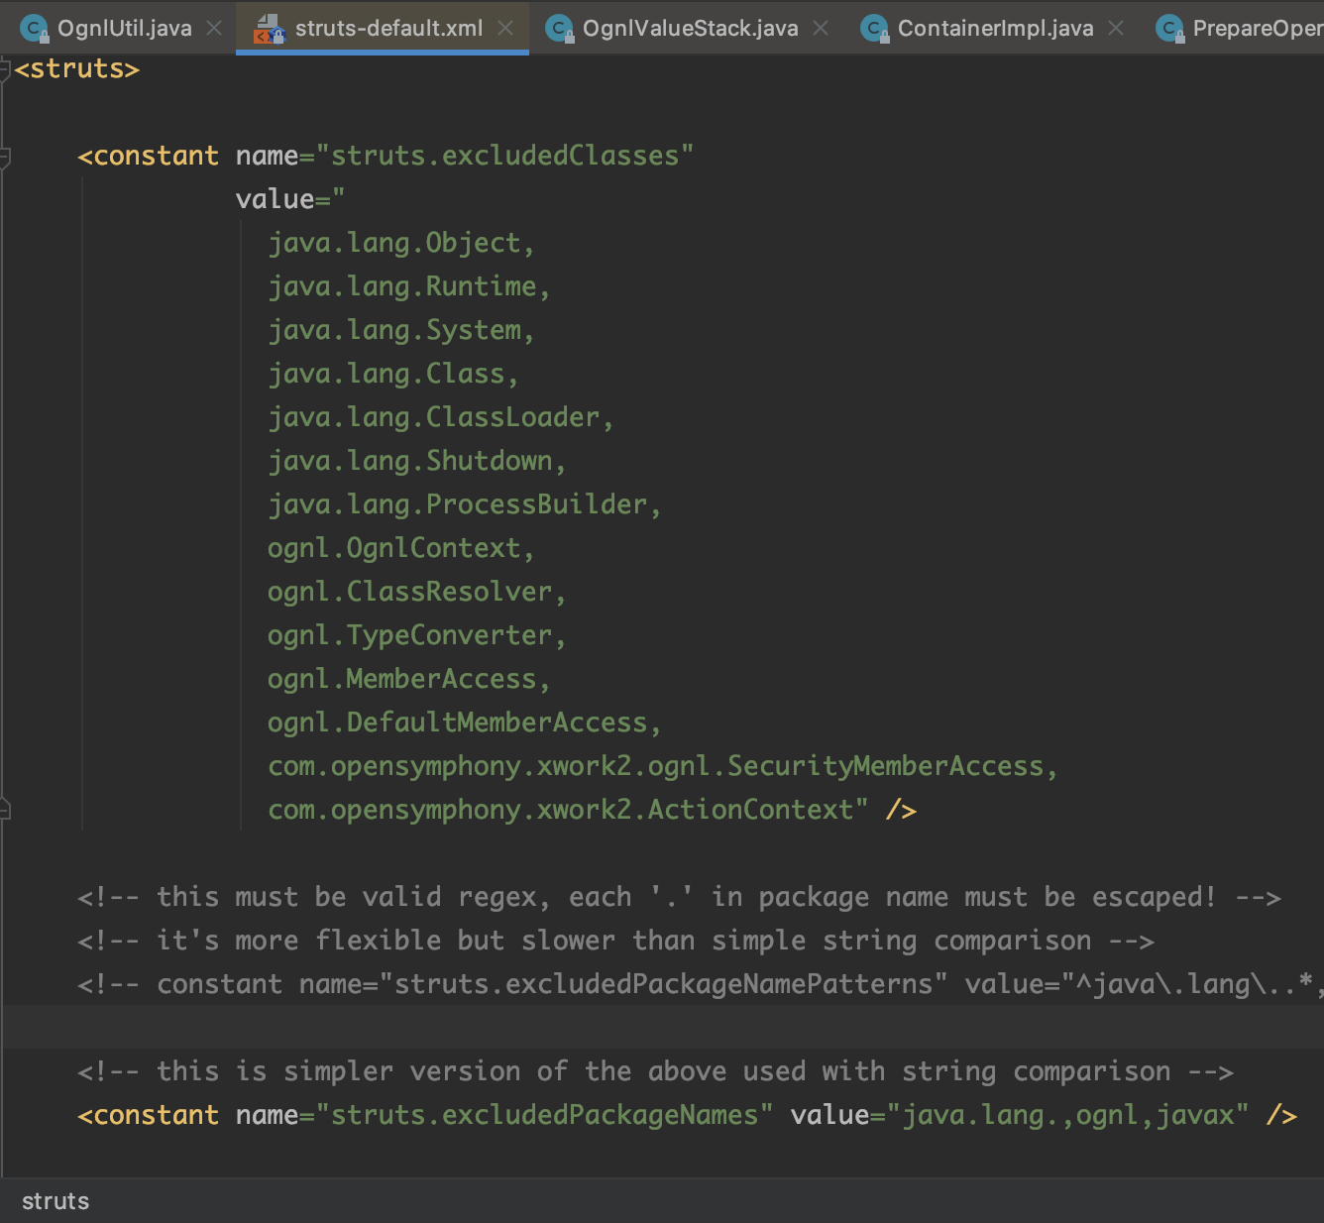
Task: Click the "java.lang.Class," line
Action: pyautogui.click(x=393, y=374)
